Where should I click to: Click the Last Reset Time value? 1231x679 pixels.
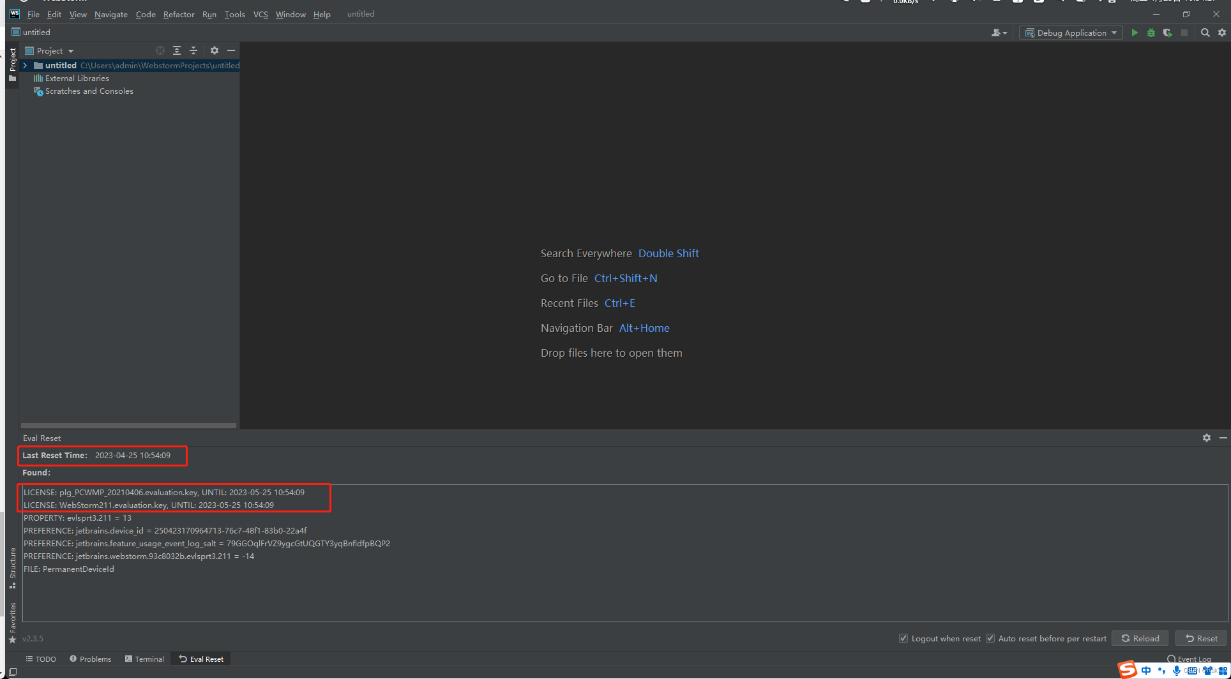(133, 455)
